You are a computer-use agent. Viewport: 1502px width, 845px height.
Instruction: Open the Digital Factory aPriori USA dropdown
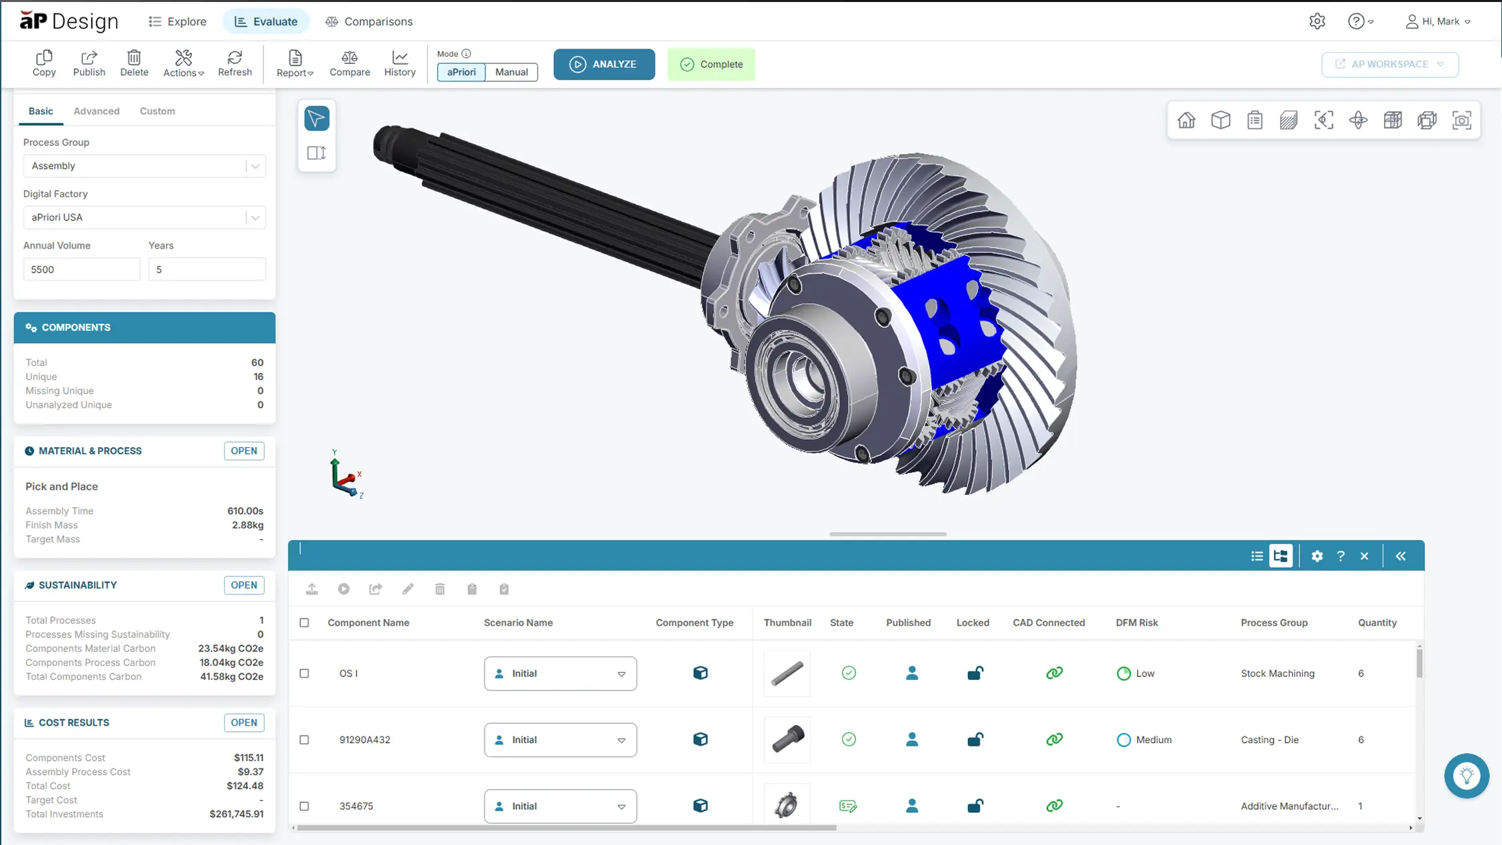(144, 217)
